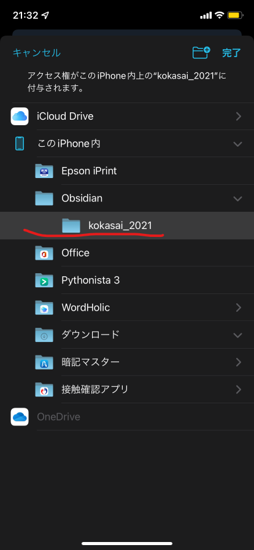Screen dimensions: 254x550
Task: Select the 暗記マスター folder name
Action: coord(91,362)
